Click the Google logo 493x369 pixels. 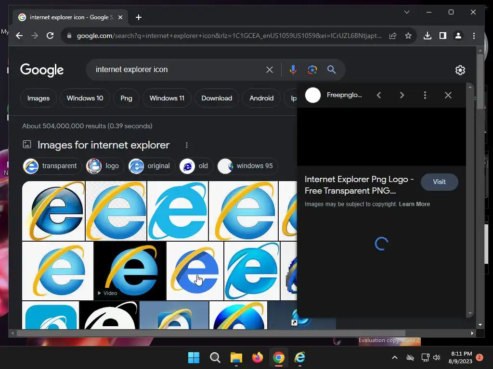[x=42, y=70]
